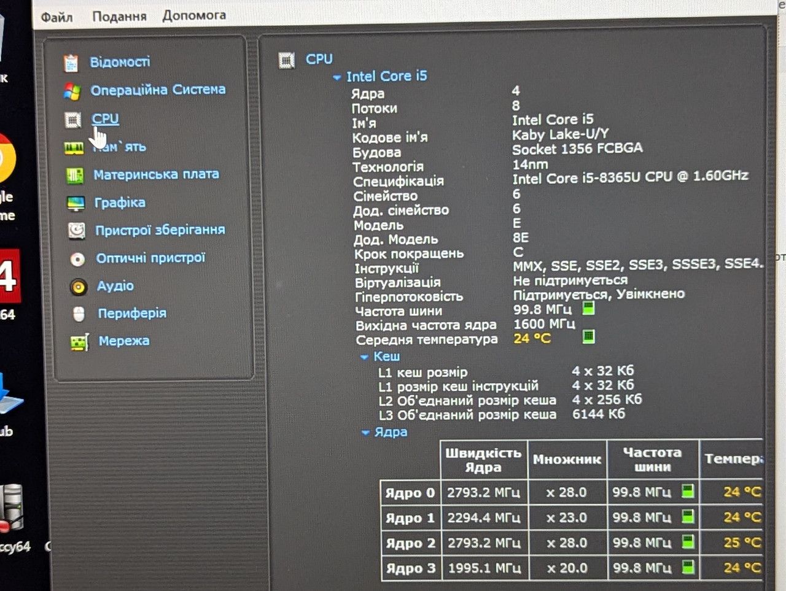Click "1995.1 МГц" in the Ядро 3 row
The image size is (786, 591).
484,568
